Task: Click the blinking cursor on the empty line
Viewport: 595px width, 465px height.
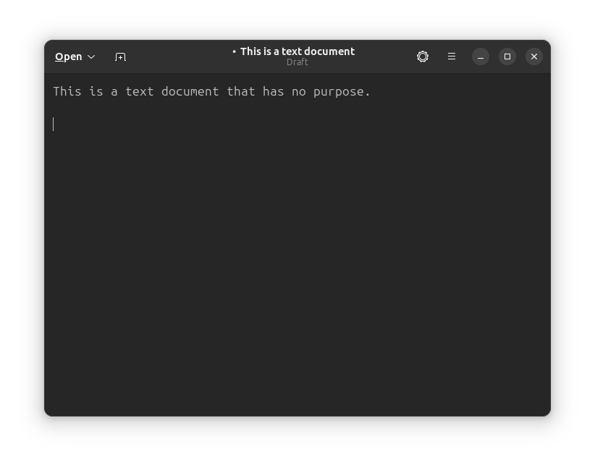Action: tap(54, 124)
